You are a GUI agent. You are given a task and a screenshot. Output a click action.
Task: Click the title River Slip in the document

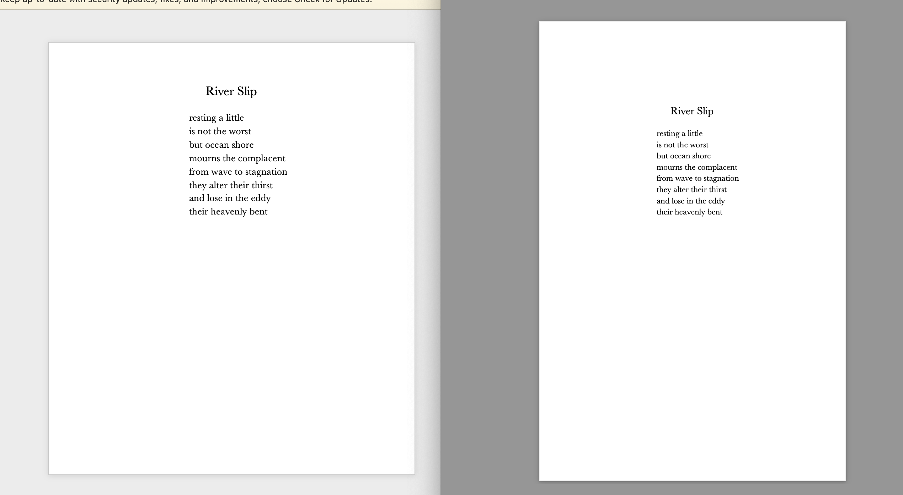click(231, 91)
